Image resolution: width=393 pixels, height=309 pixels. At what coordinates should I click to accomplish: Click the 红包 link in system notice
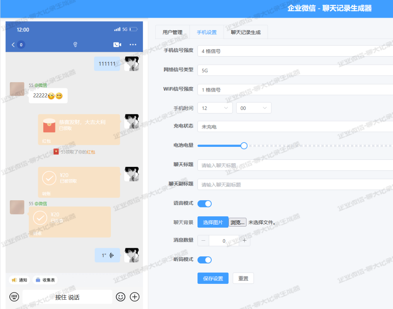point(91,152)
